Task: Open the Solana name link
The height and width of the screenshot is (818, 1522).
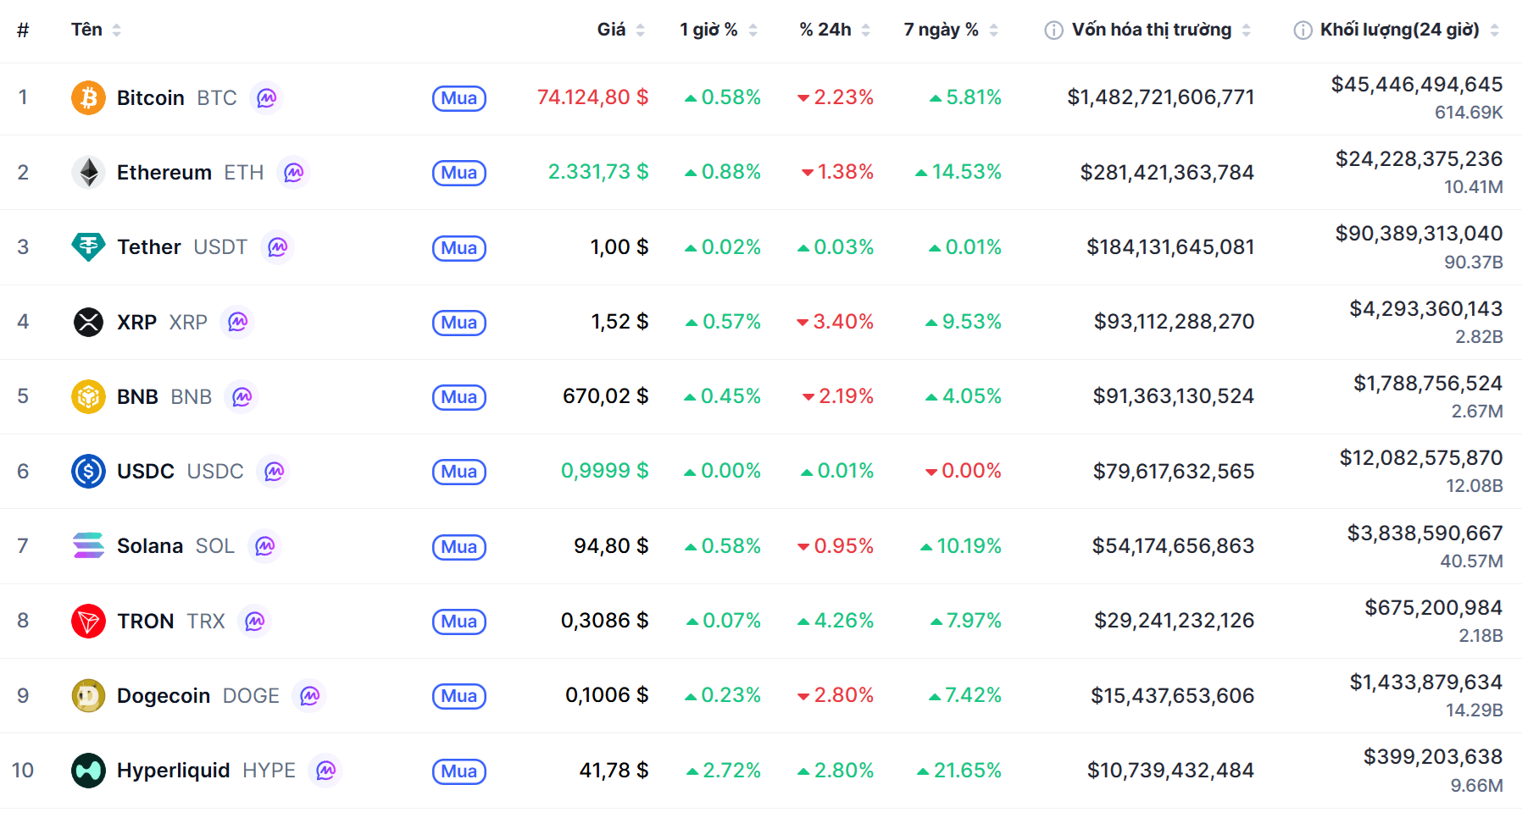Action: (x=150, y=546)
